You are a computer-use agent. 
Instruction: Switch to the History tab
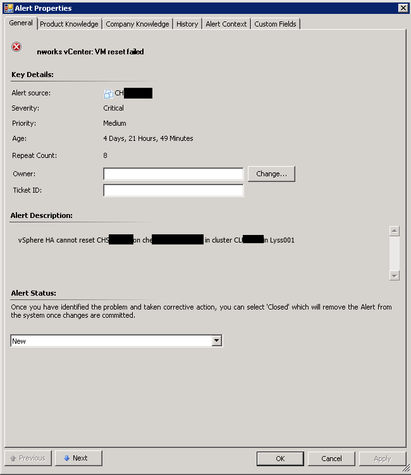(x=187, y=24)
